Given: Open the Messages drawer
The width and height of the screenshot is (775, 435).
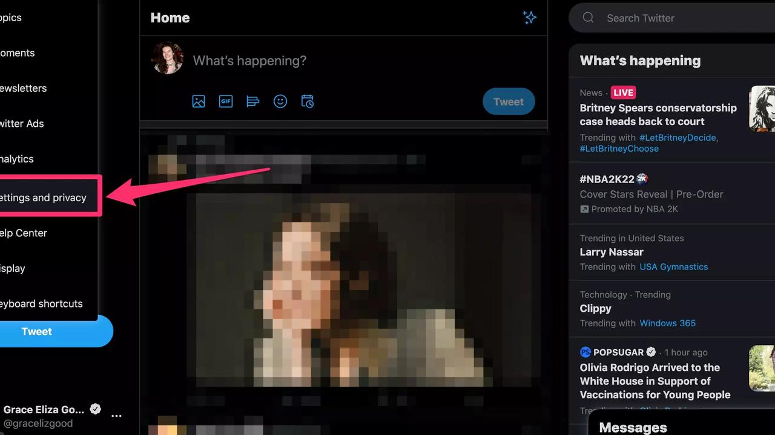Looking at the screenshot, I should point(682,422).
